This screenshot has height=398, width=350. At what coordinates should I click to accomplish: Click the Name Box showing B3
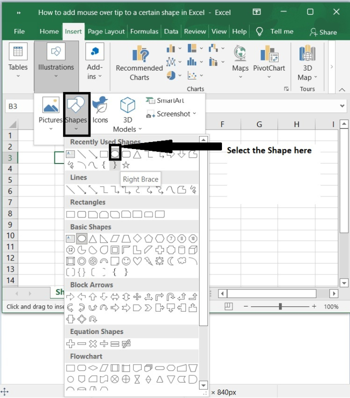[19, 106]
